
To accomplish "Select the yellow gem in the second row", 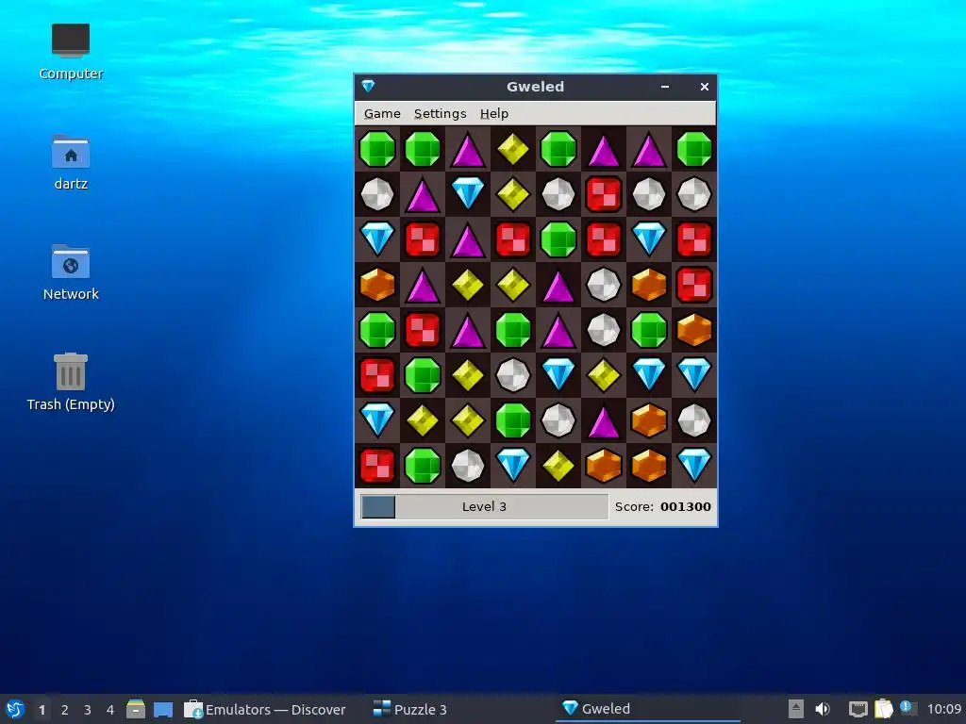I will coord(513,194).
